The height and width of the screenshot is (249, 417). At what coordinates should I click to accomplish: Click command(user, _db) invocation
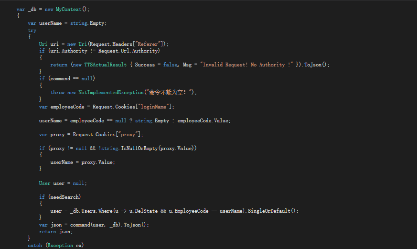(96, 225)
